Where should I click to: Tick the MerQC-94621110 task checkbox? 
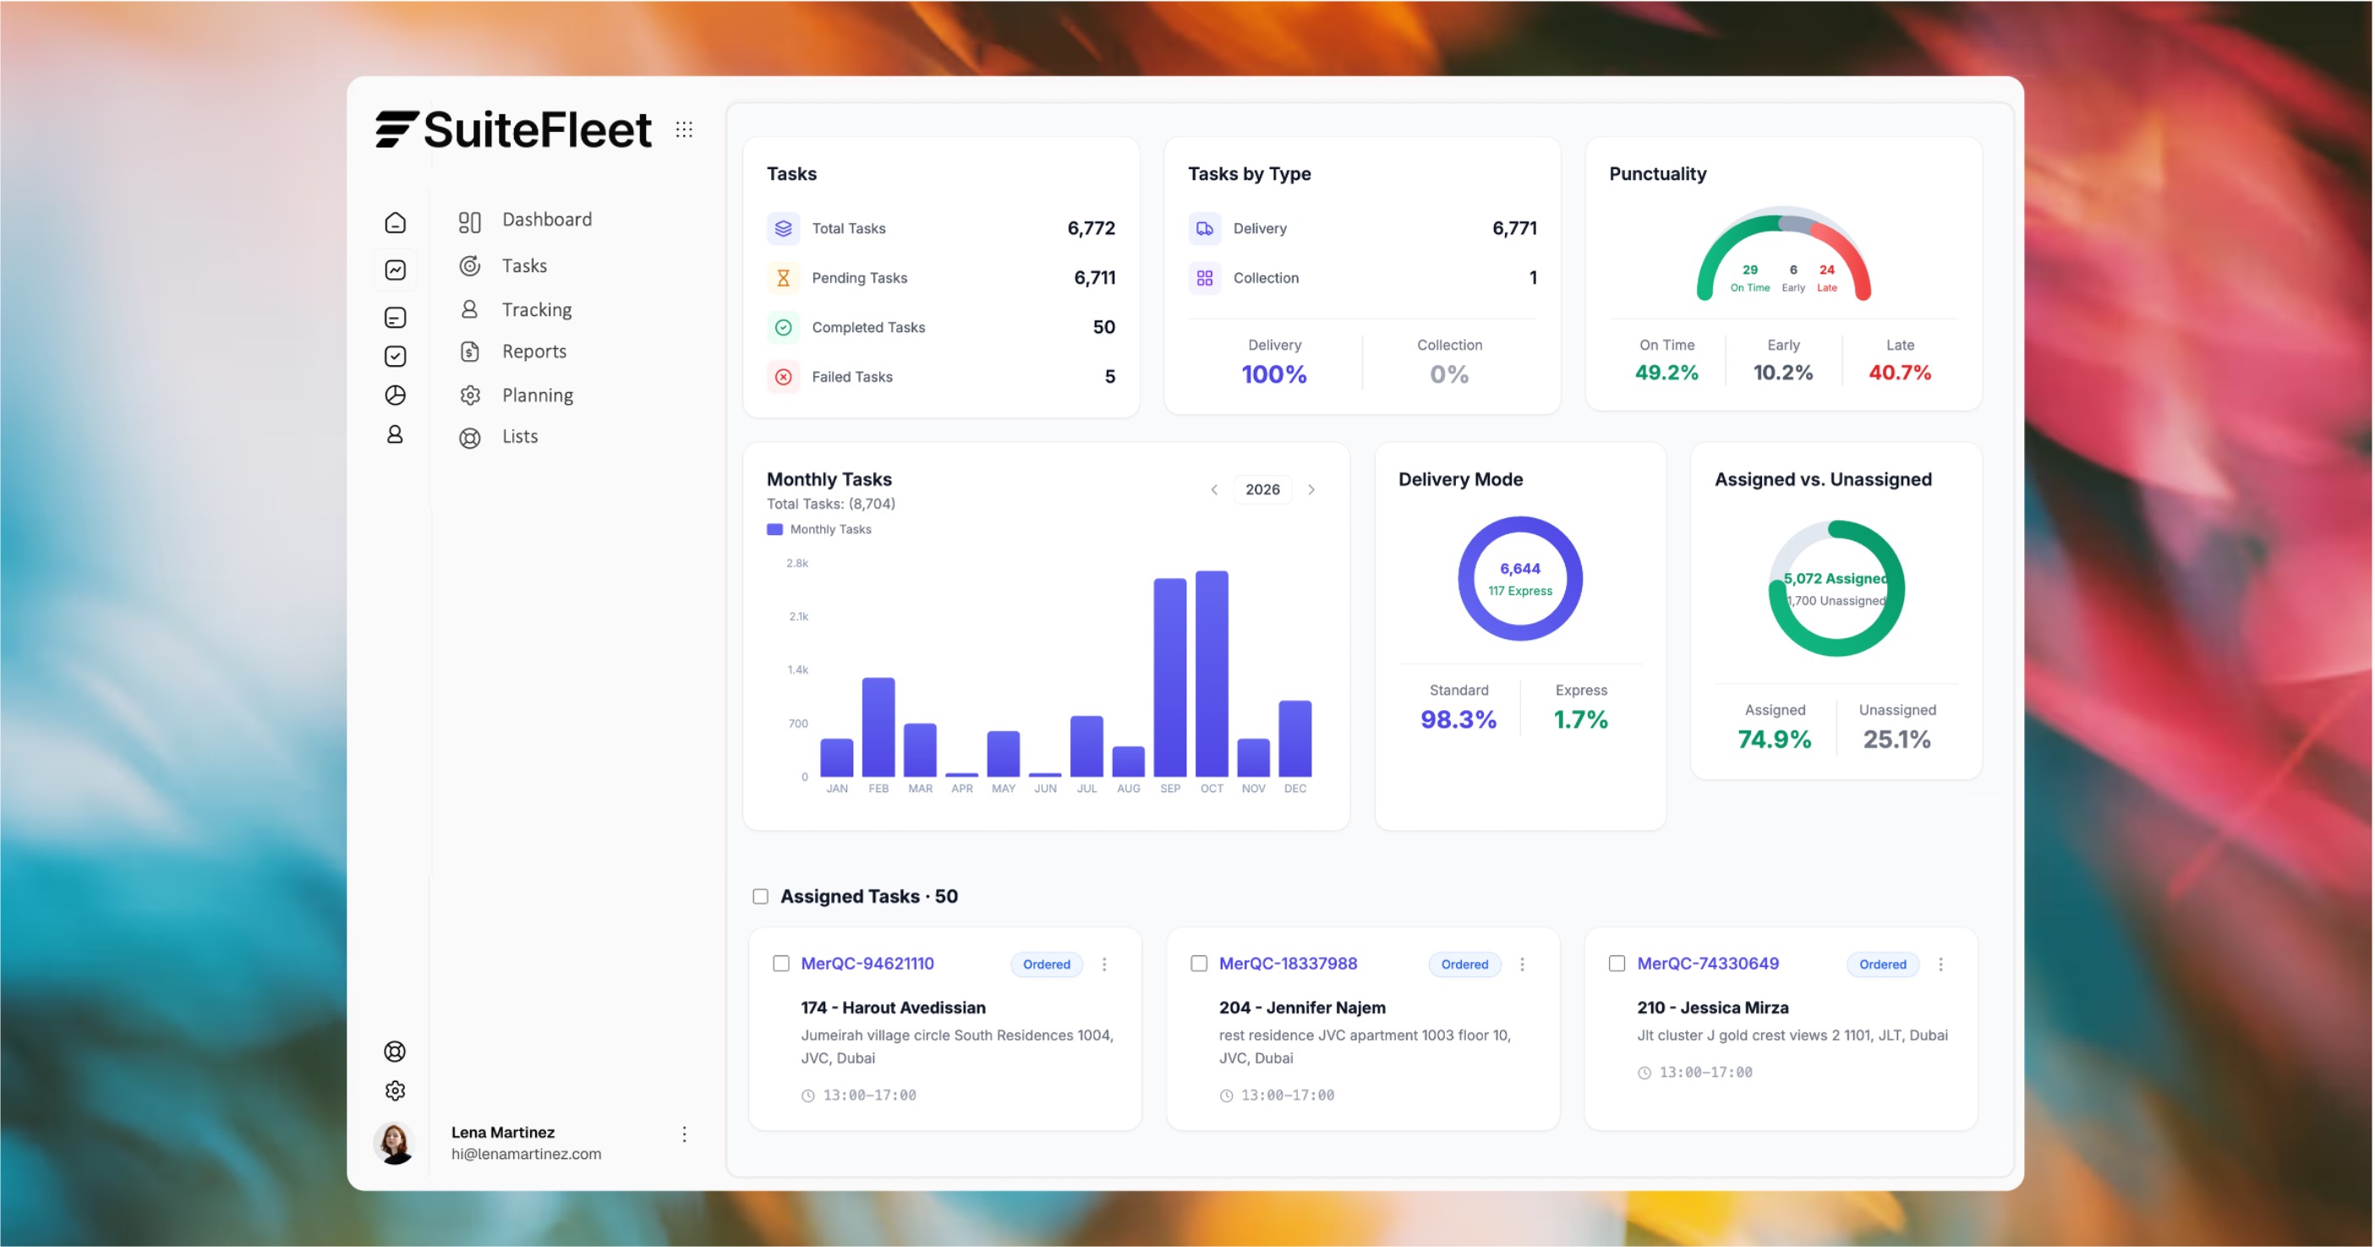(x=782, y=963)
